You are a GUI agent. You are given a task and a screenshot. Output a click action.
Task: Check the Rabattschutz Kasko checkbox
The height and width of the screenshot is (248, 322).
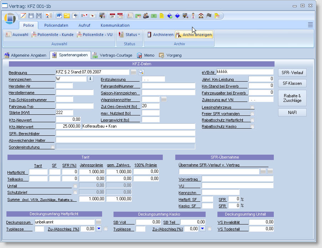click(x=252, y=126)
